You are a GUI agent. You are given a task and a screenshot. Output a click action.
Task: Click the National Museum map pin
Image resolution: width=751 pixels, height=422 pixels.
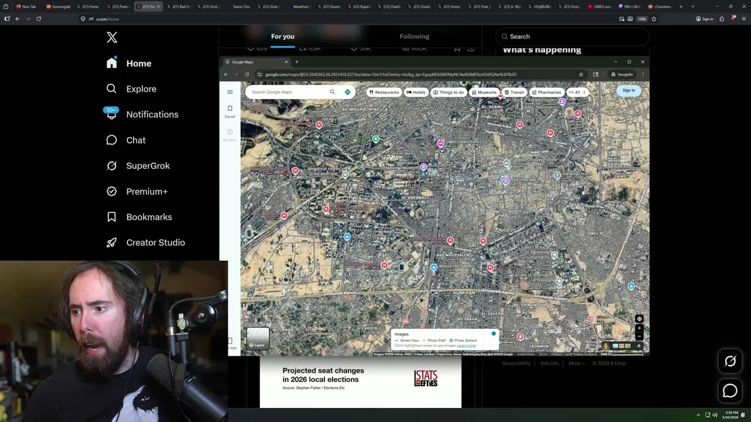pos(423,167)
